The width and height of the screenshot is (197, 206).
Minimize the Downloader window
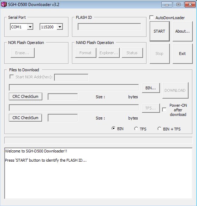pos(167,5)
